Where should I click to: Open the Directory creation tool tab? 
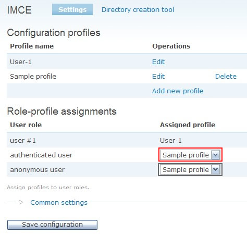[x=138, y=10]
